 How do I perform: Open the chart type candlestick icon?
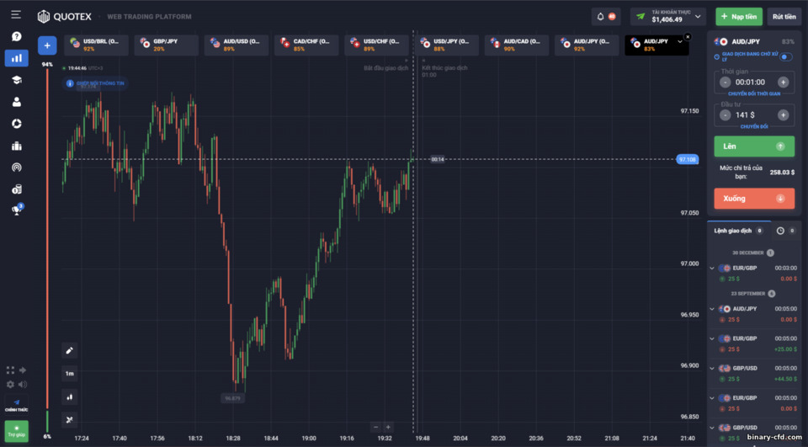click(70, 397)
